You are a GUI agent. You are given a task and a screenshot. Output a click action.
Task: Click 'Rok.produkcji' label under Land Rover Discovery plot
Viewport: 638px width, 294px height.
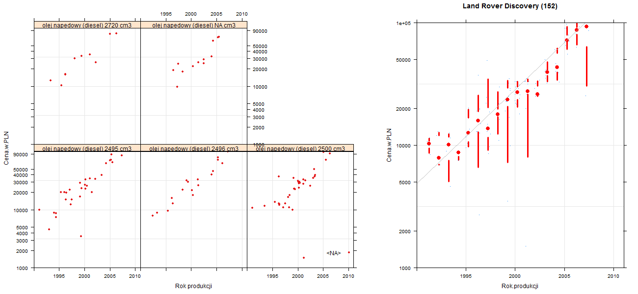pos(520,286)
